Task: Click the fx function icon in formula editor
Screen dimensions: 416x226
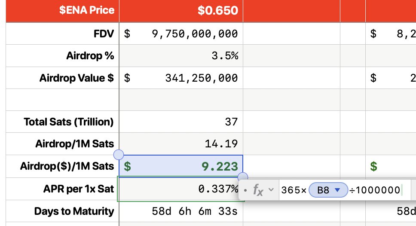Action: pyautogui.click(x=258, y=190)
